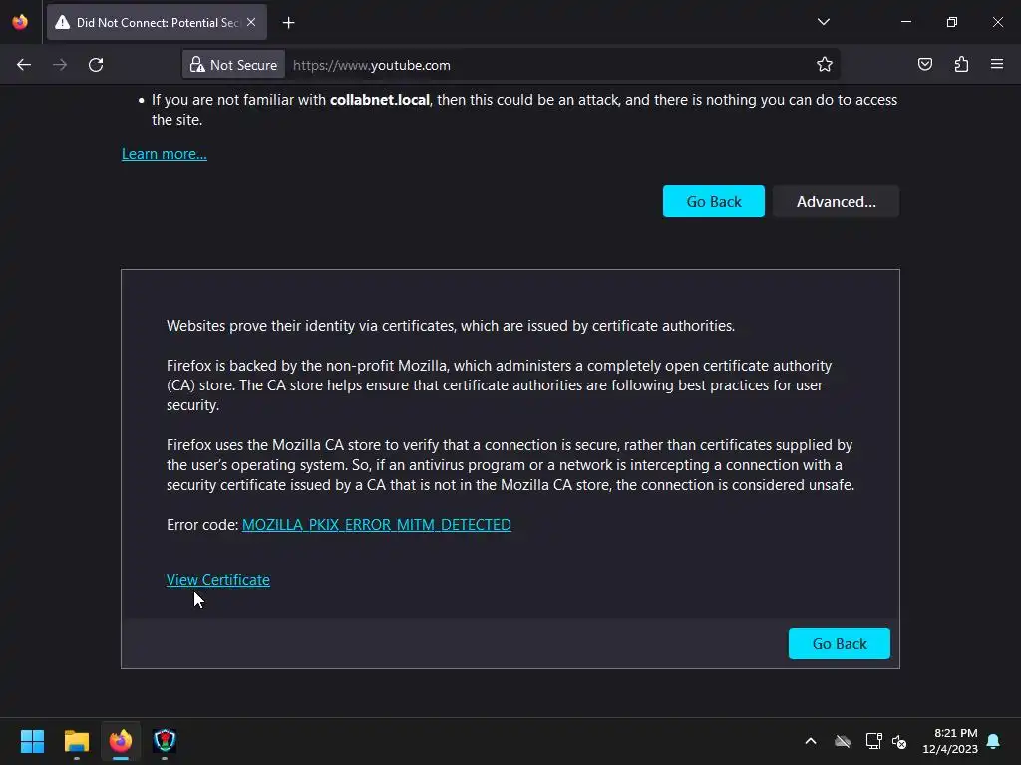
Task: Open the MOZILLA_PKIX_ERROR_MITM_DETECTED error code link
Action: click(x=376, y=524)
